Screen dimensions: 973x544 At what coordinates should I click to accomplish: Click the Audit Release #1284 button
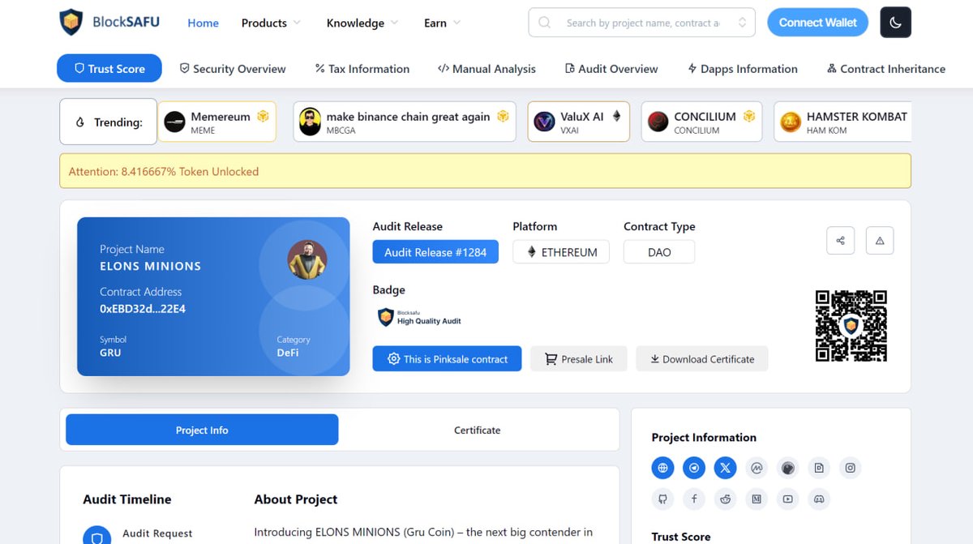click(x=435, y=252)
